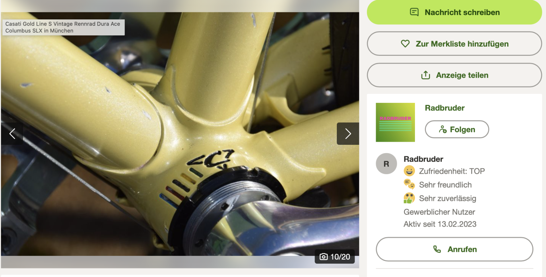Click the round R avatar

coord(386,164)
